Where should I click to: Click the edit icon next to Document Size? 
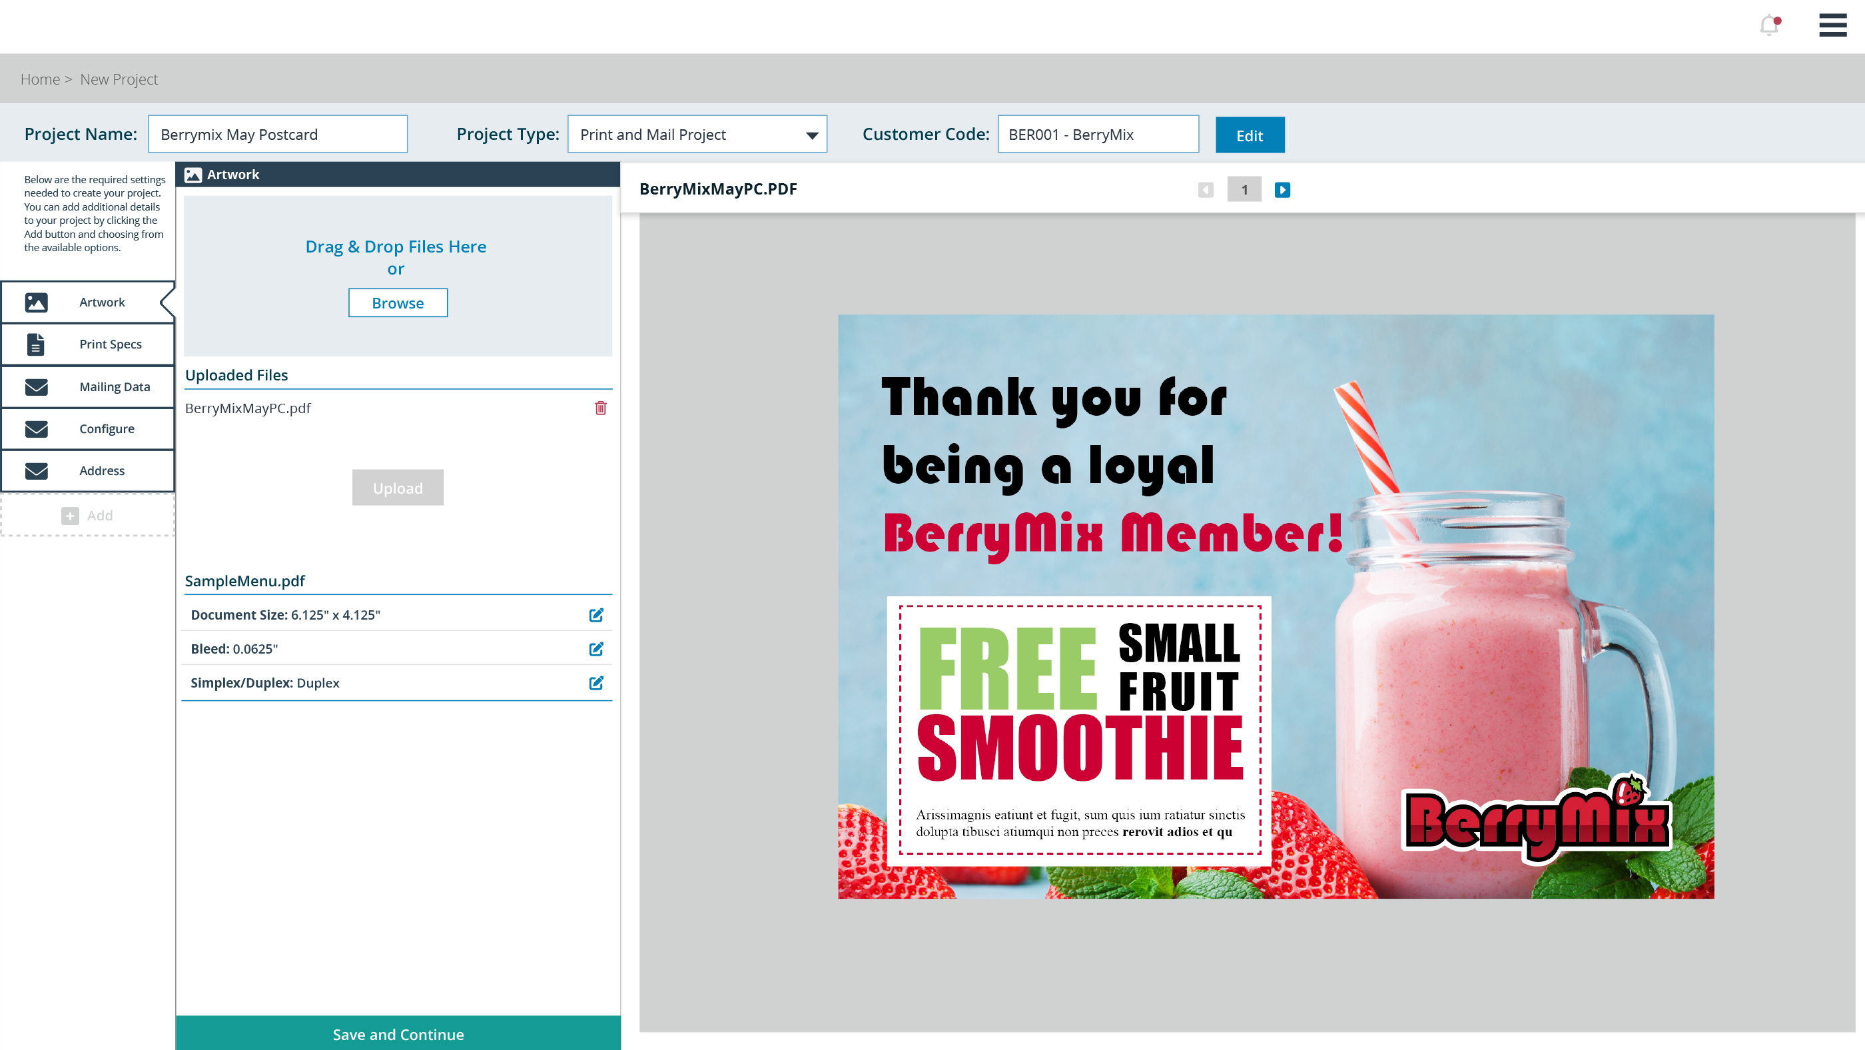(x=595, y=615)
